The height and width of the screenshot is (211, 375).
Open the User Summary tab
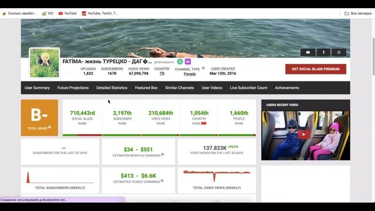[37, 88]
